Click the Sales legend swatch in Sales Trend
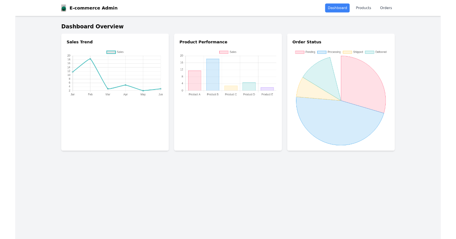Screen dimensions: 456x239 (111, 52)
